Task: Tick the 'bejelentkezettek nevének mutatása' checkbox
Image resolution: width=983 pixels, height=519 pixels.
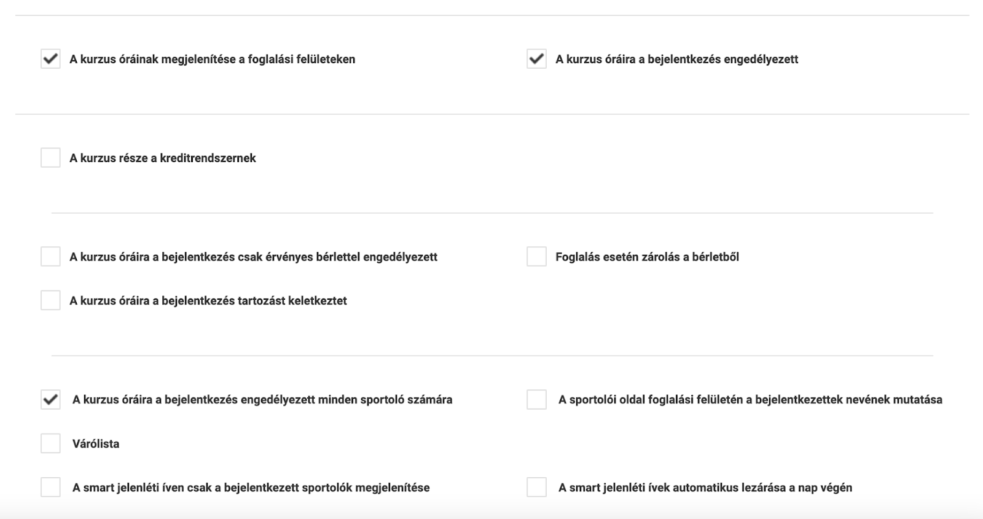Action: 536,400
